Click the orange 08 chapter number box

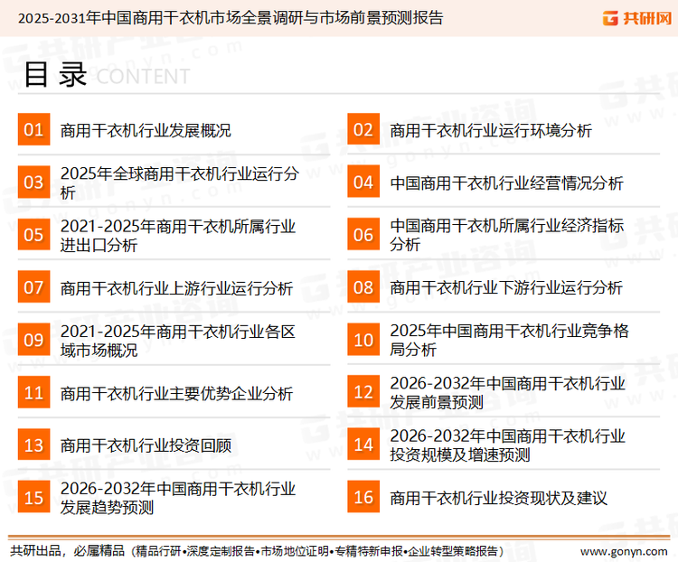[x=363, y=287]
